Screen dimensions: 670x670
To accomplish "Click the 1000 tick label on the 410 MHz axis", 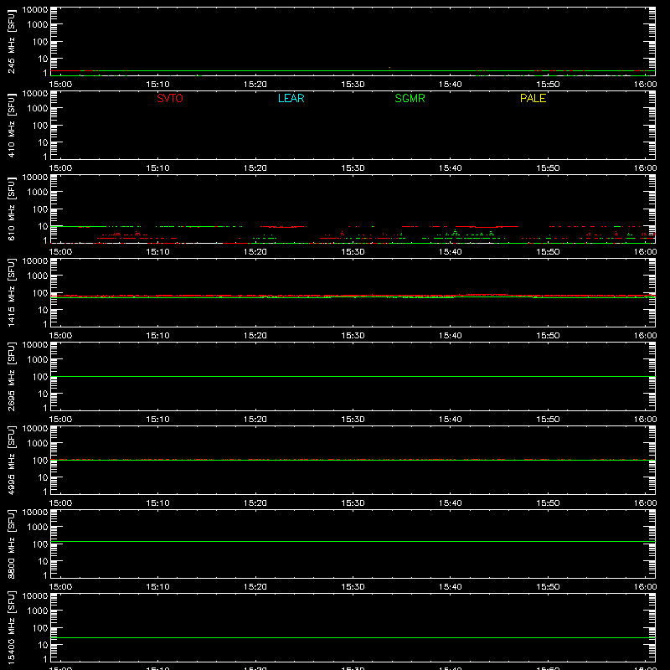I will [38, 109].
